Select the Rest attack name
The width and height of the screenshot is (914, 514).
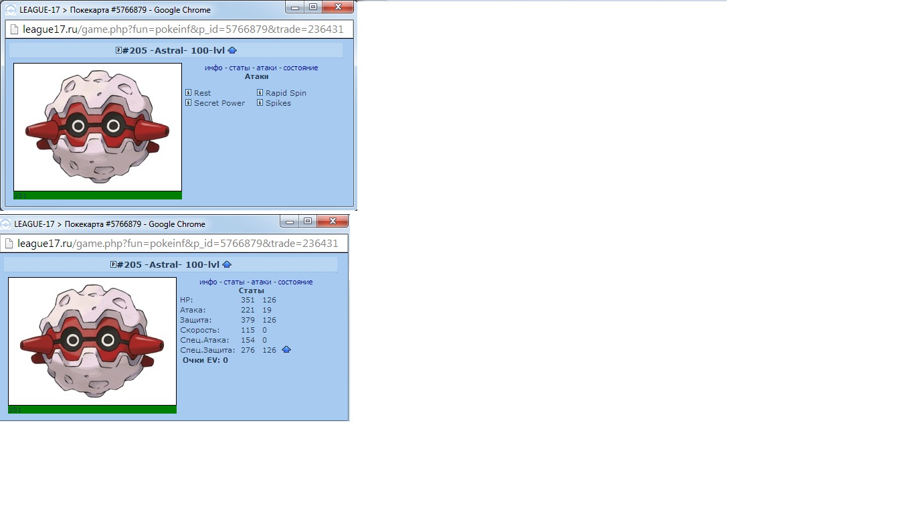point(202,93)
